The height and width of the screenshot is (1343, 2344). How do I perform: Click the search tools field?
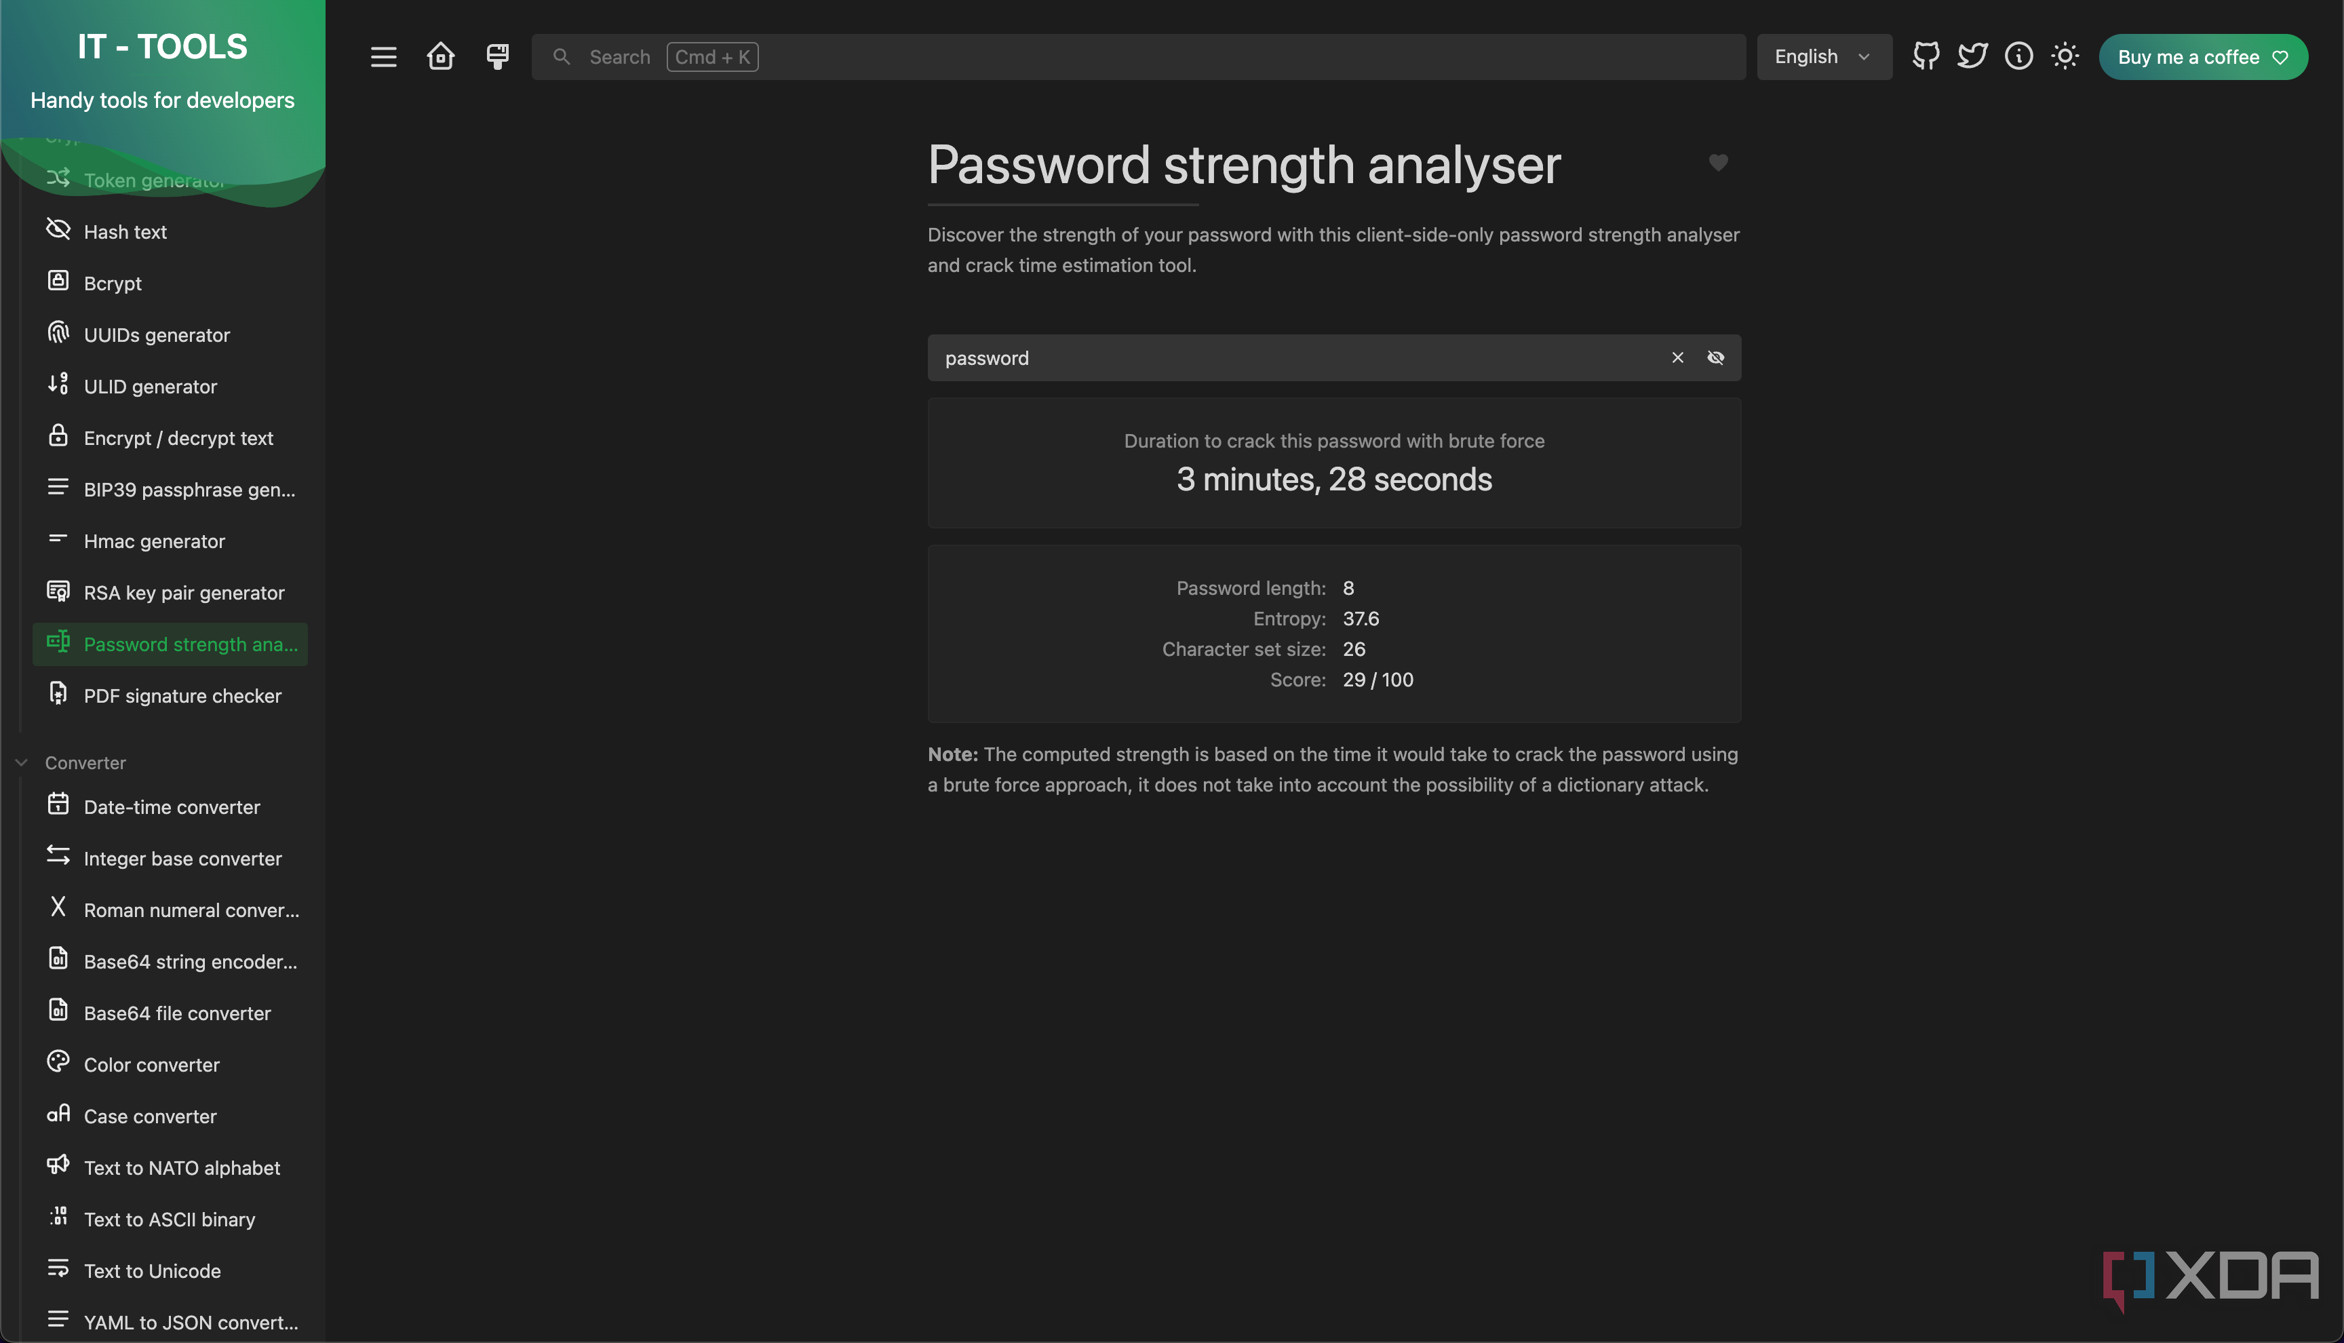pyautogui.click(x=1138, y=57)
